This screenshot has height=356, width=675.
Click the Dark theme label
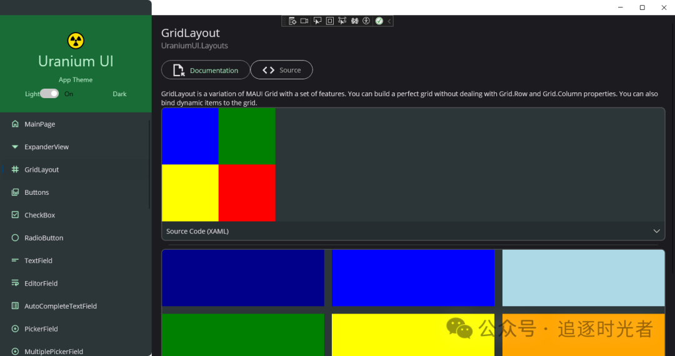119,94
